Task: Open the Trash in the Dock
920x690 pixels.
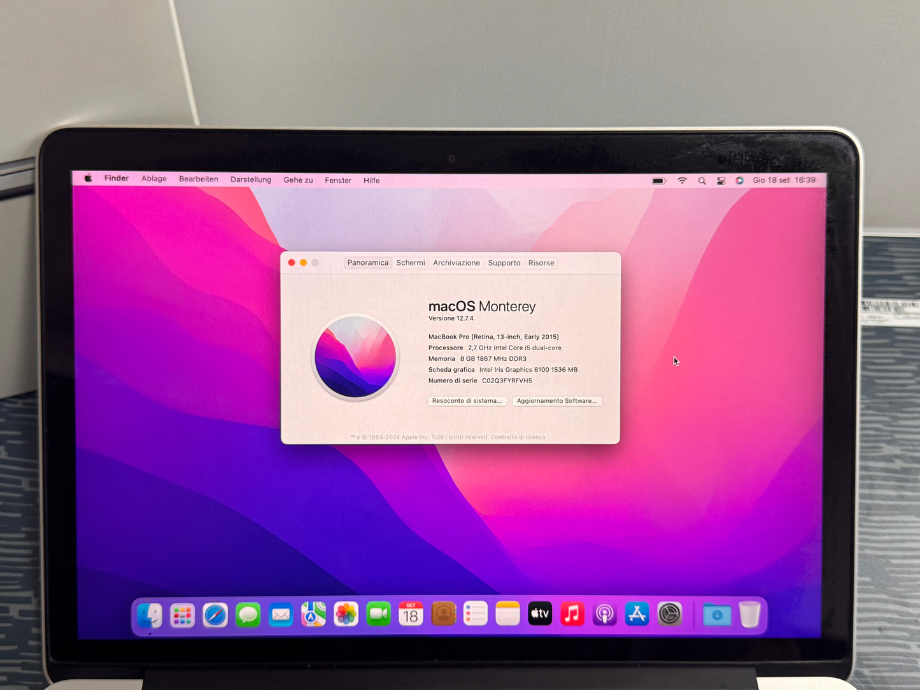Action: point(749,615)
